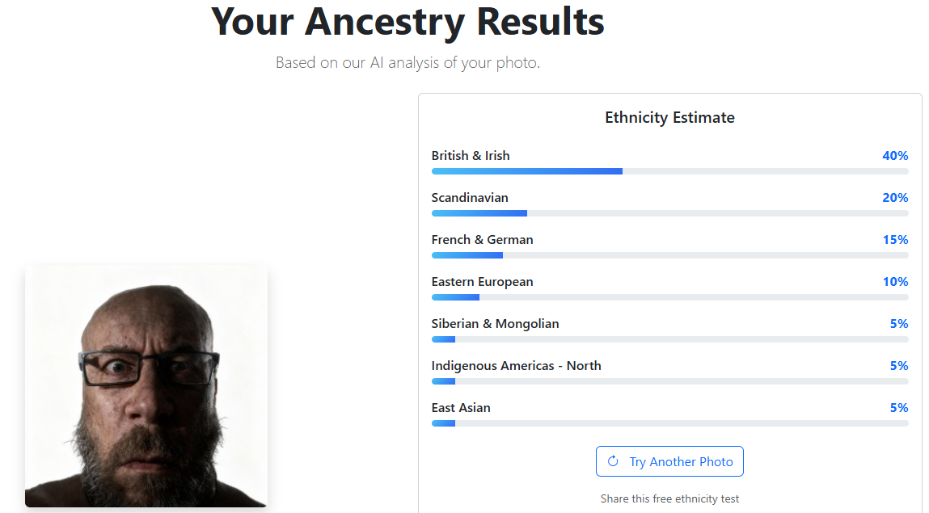Viewport: 929px width, 513px height.
Task: Click the Ethnicity Estimate card title
Action: pyautogui.click(x=669, y=118)
